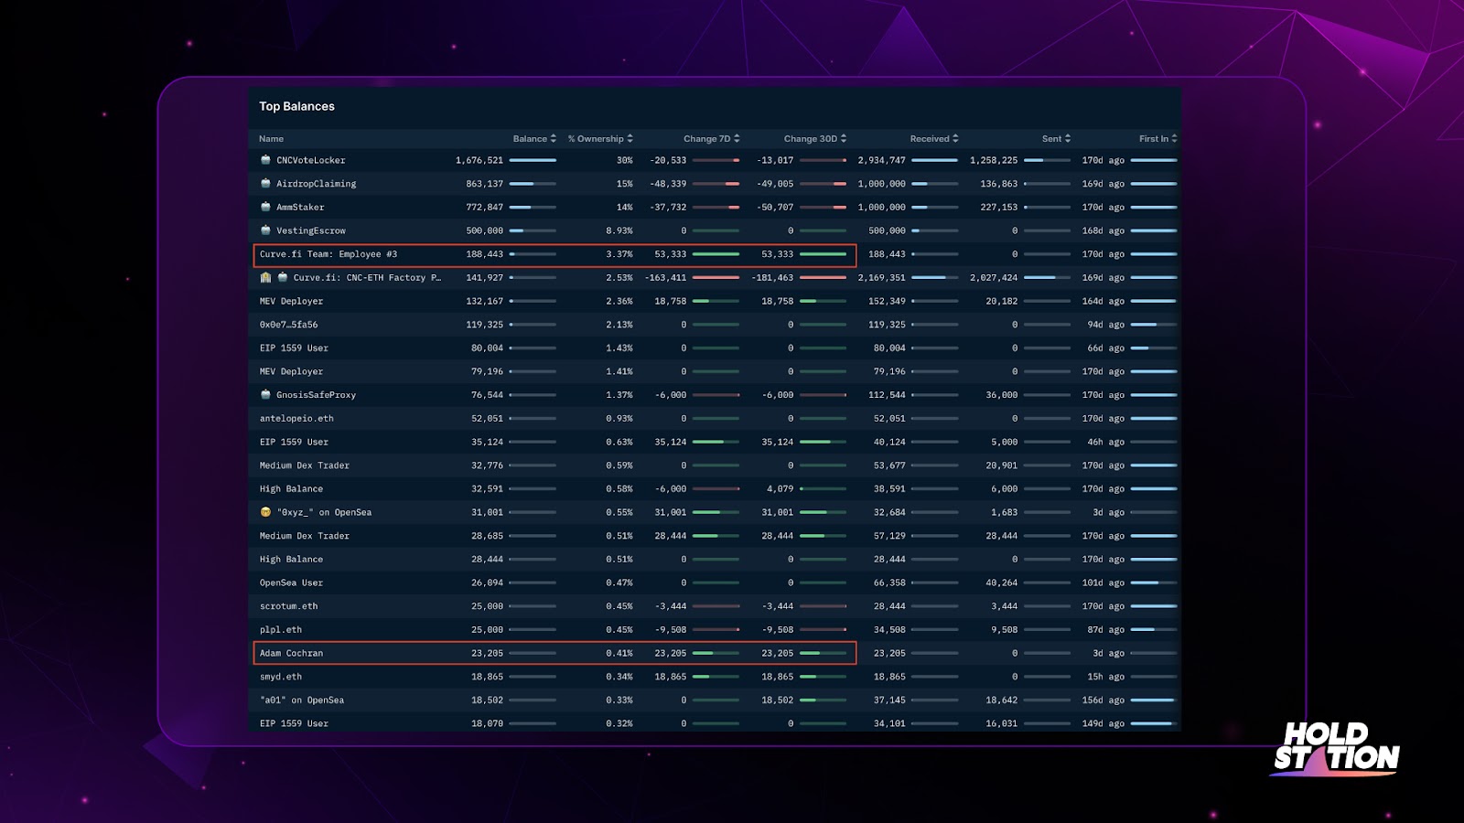1464x823 pixels.
Task: Click the Change 7D bar for Curve.fi Team: Employee #3
Action: 716,254
